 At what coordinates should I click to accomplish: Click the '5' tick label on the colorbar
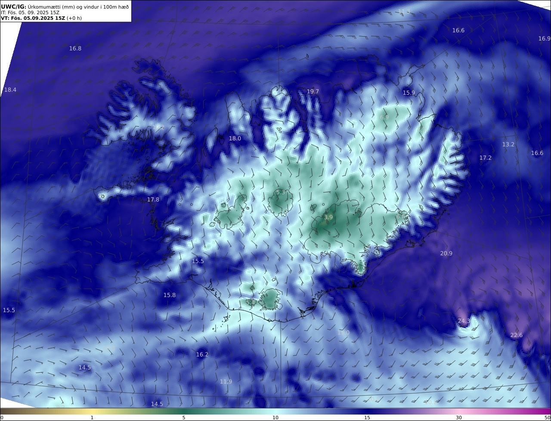click(x=184, y=418)
